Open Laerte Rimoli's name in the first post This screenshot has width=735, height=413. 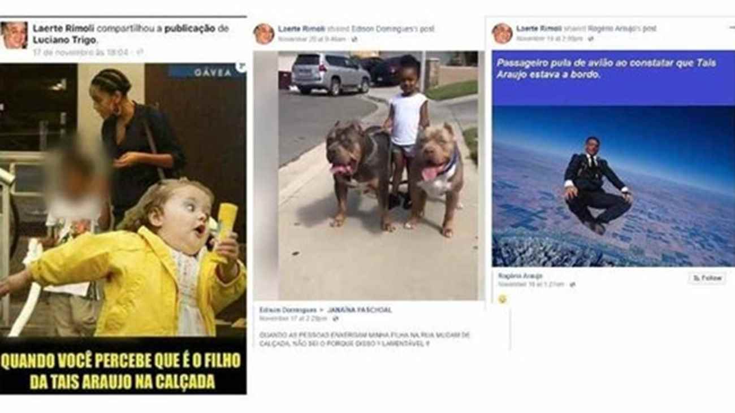coord(63,28)
